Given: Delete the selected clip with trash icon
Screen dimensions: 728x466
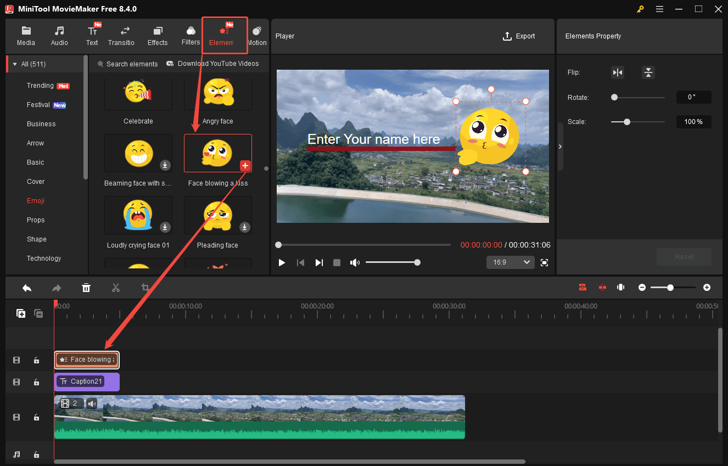Looking at the screenshot, I should coord(86,288).
